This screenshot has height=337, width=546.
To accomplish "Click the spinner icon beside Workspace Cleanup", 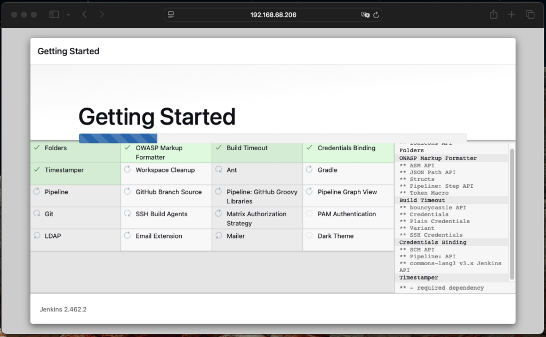I will [x=127, y=169].
